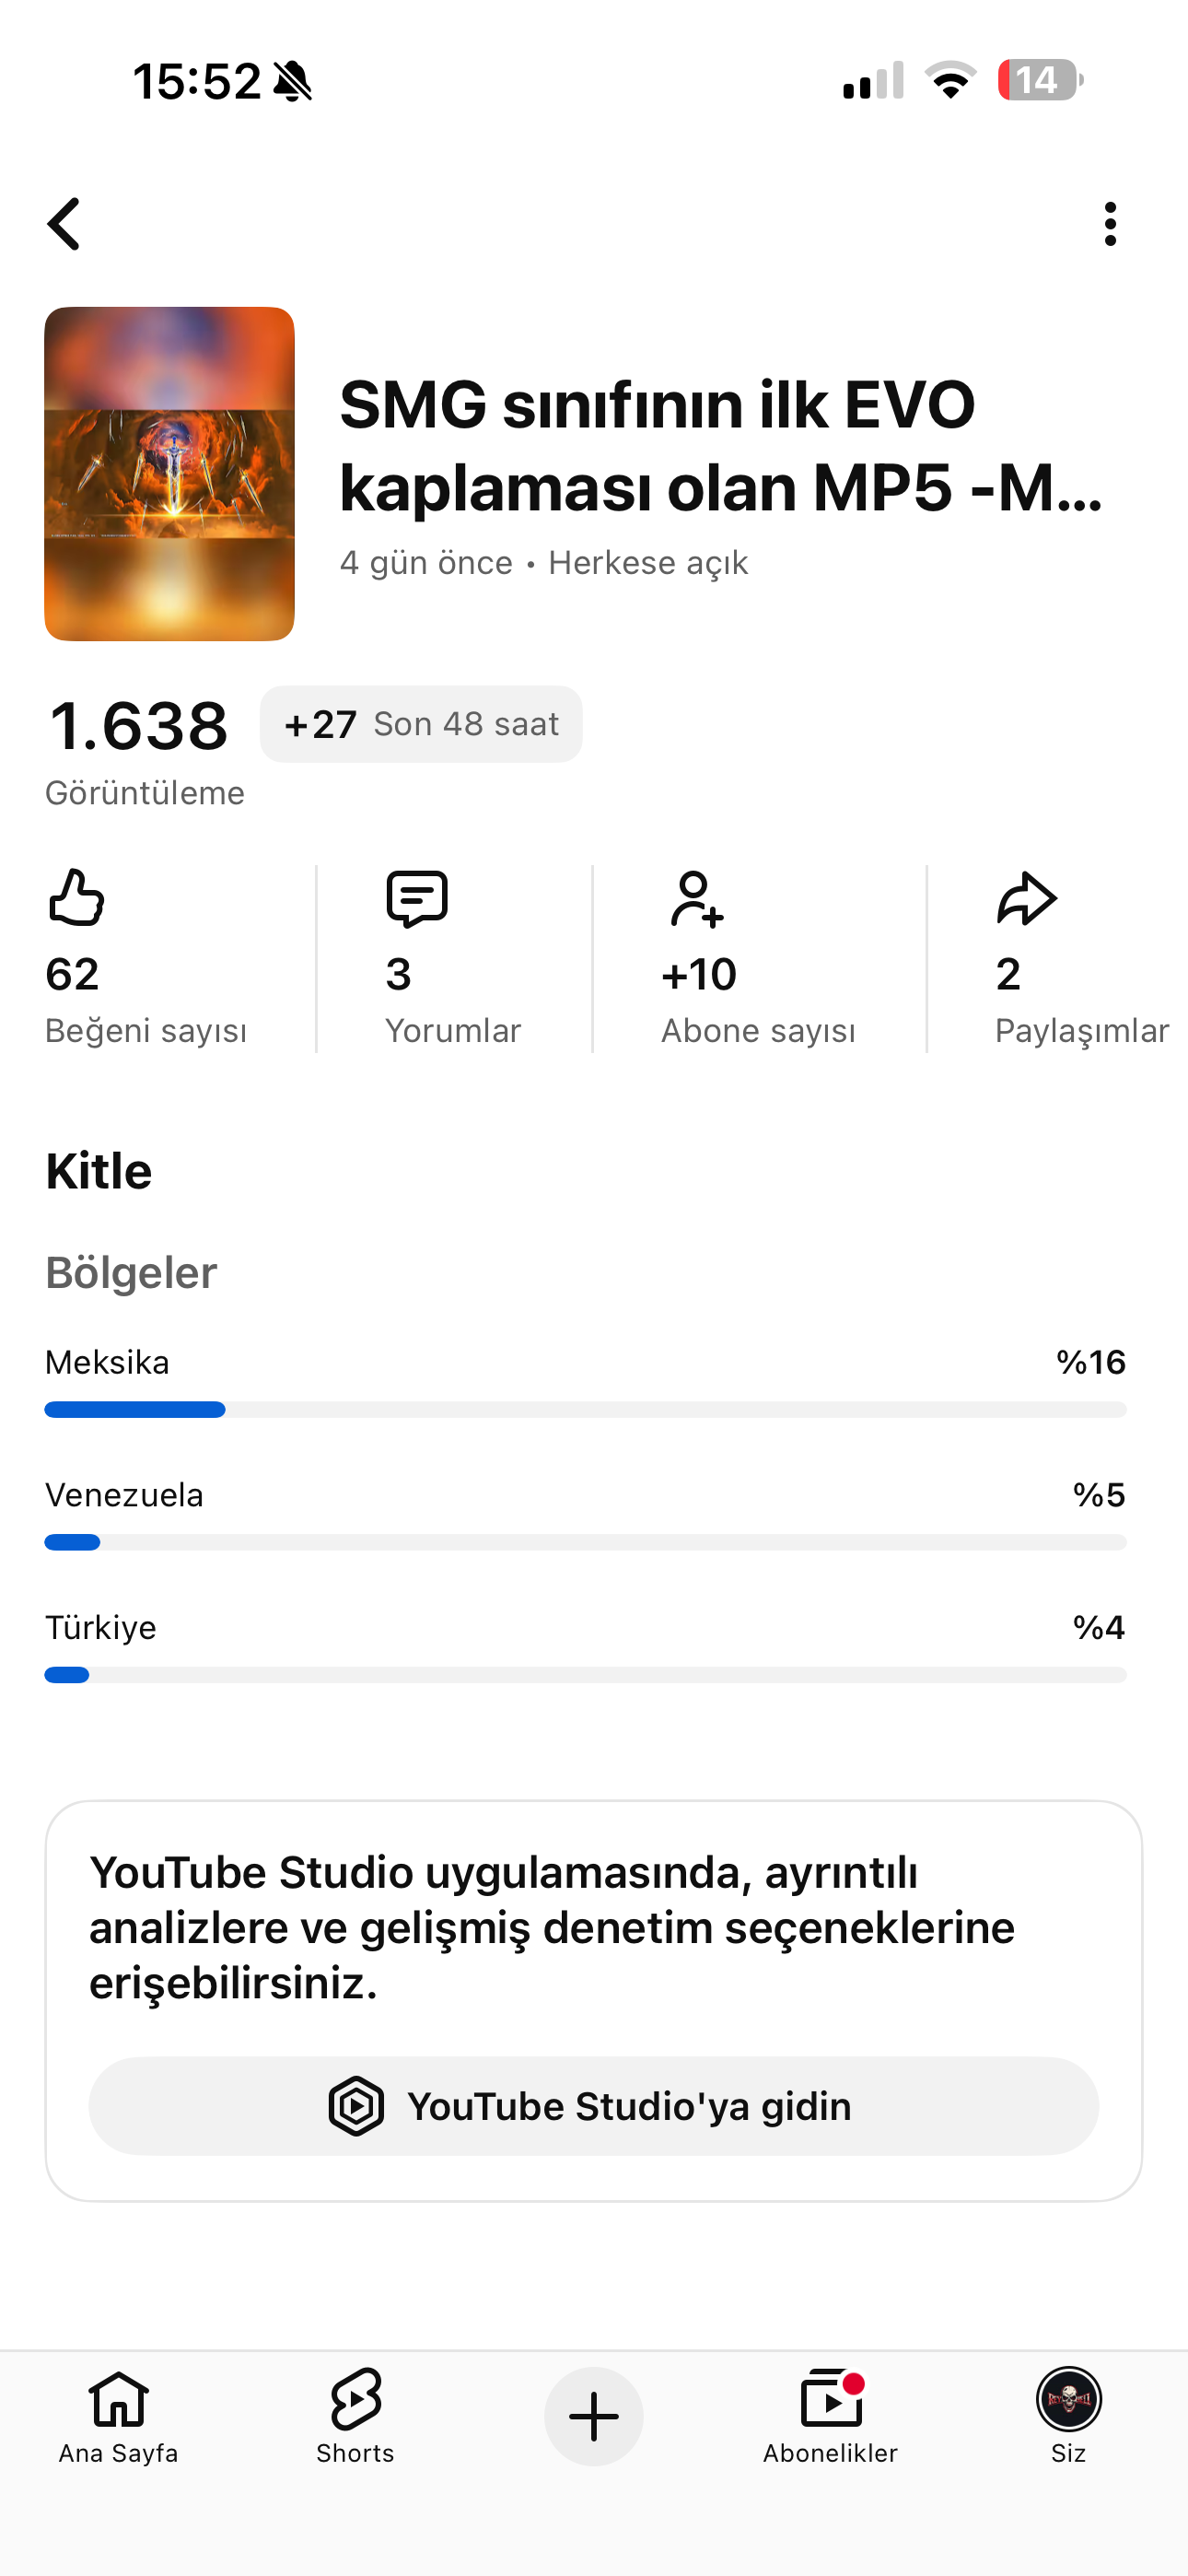Tap the plus create button
This screenshot has height=2576, width=1188.
(594, 2416)
